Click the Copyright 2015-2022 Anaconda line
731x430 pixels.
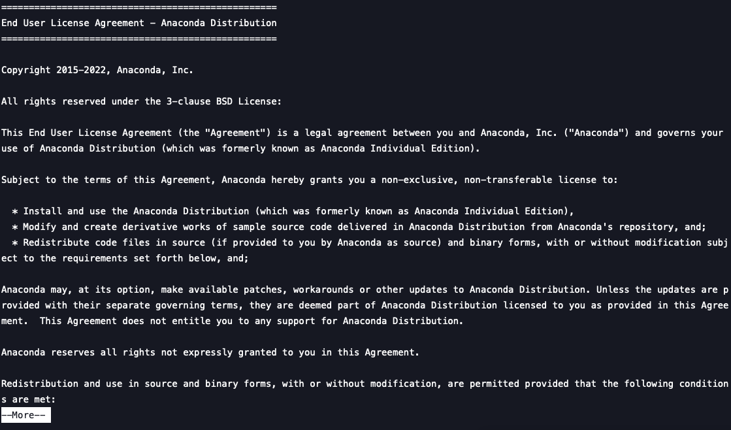[x=97, y=70]
